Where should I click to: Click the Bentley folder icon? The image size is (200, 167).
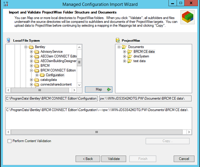click(x=31, y=47)
